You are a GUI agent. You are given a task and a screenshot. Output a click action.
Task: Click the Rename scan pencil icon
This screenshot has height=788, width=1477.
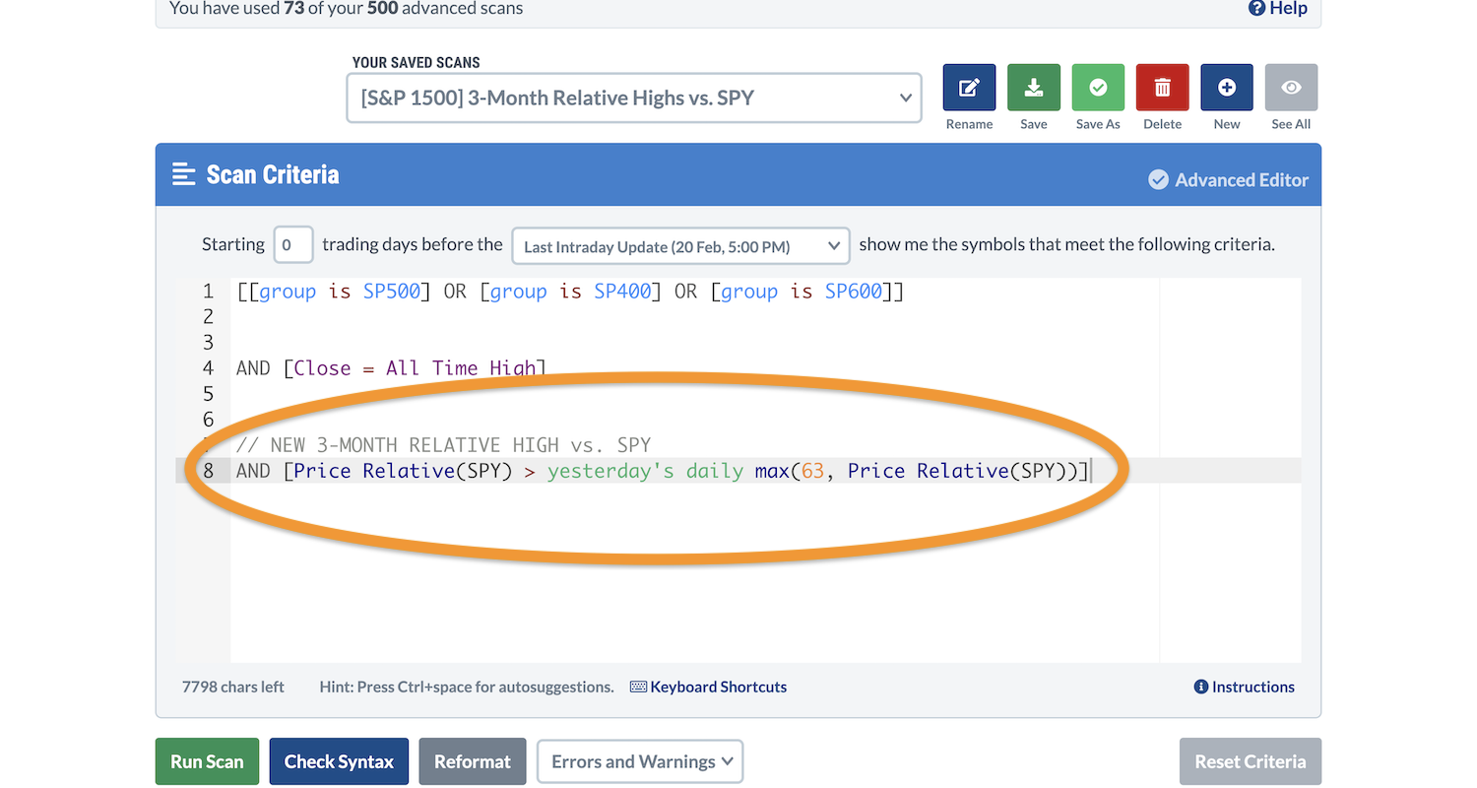969,88
